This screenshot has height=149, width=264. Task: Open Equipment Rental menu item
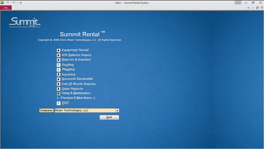pyautogui.click(x=75, y=50)
